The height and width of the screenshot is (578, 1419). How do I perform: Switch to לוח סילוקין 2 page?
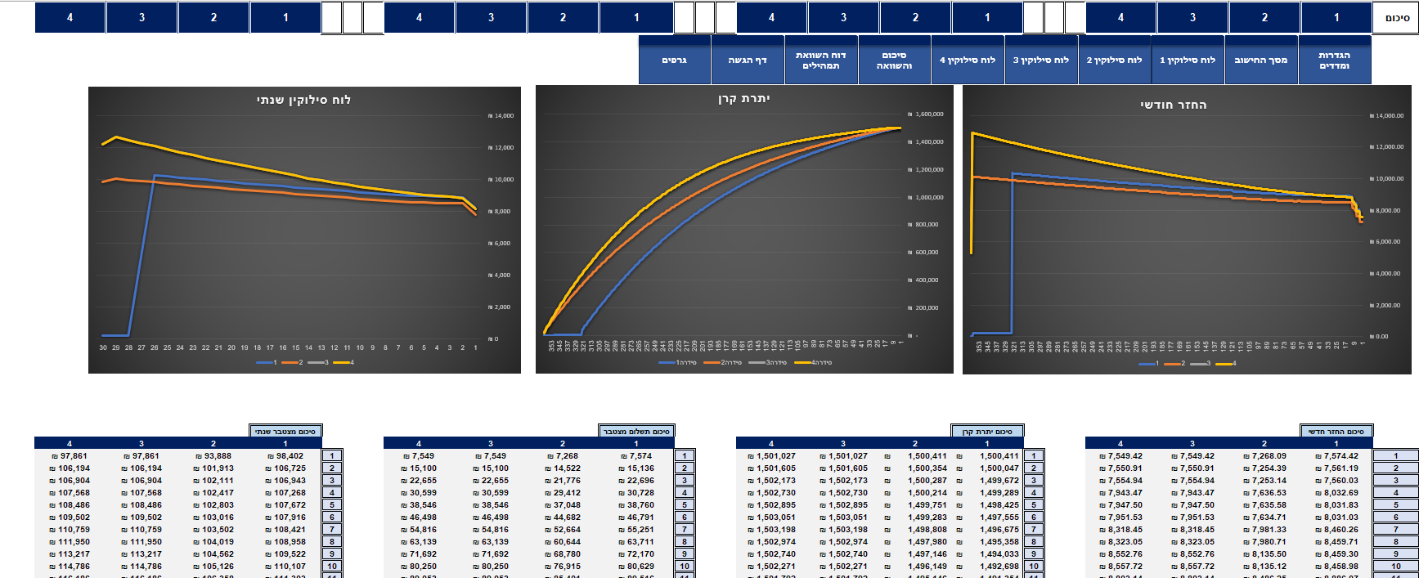pyautogui.click(x=1114, y=60)
